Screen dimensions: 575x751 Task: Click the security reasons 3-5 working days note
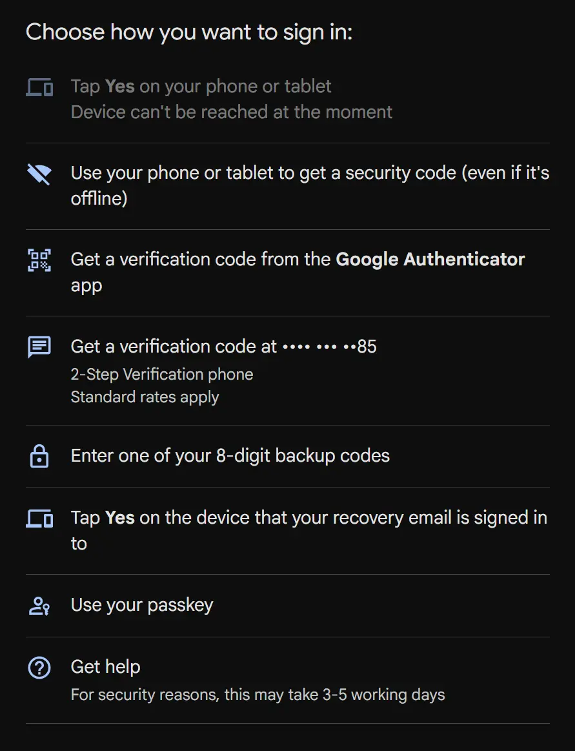(257, 694)
